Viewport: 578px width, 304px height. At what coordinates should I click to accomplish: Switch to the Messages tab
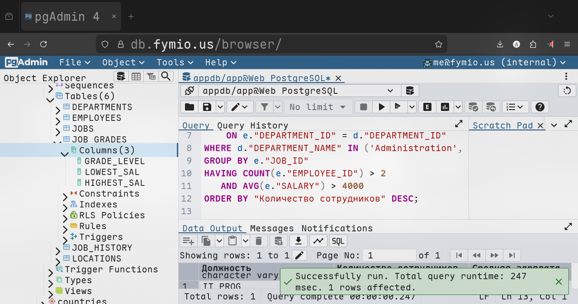272,228
